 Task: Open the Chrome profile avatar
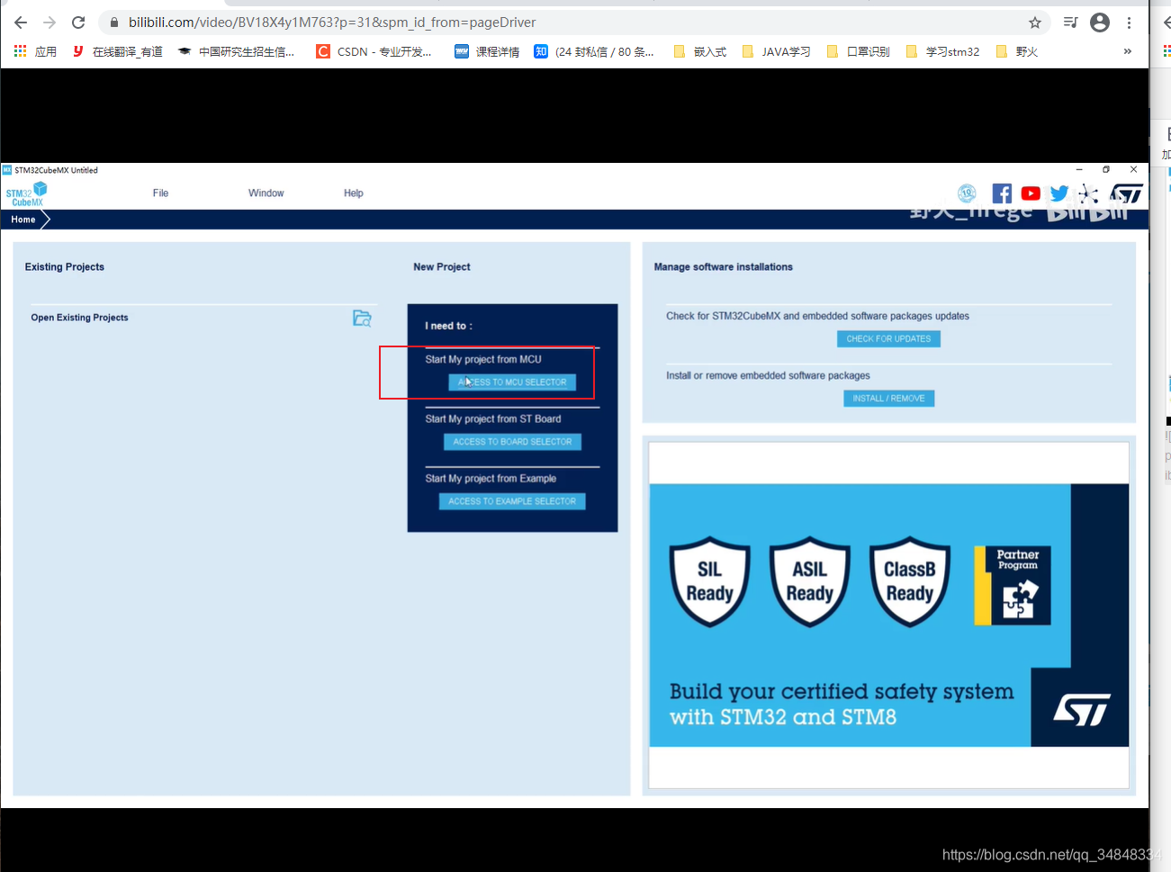(1100, 22)
